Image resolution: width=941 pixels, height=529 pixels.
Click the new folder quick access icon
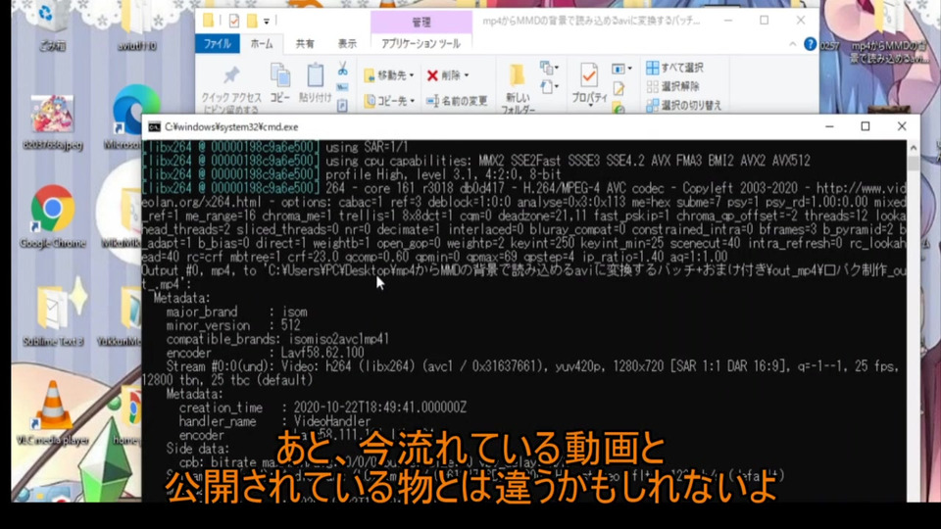[252, 21]
